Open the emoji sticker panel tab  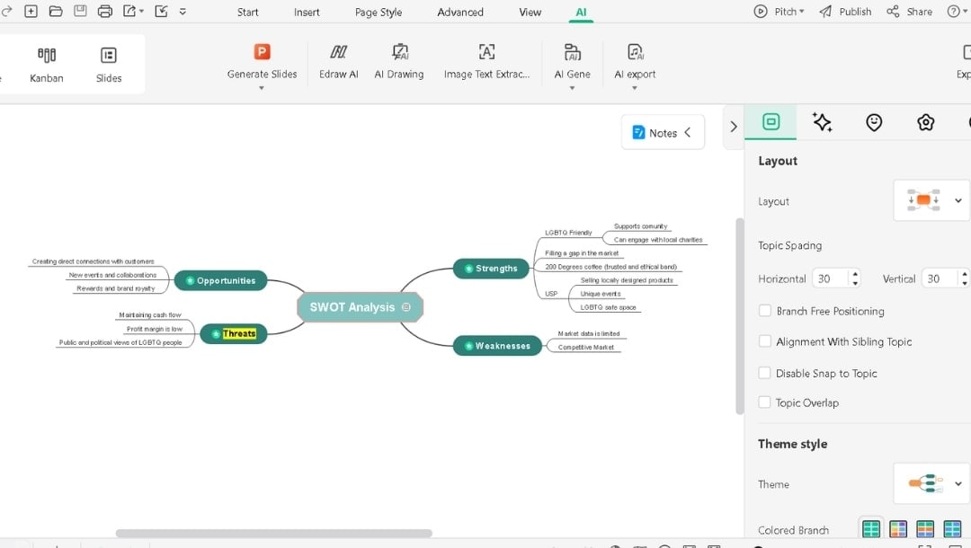click(x=874, y=122)
